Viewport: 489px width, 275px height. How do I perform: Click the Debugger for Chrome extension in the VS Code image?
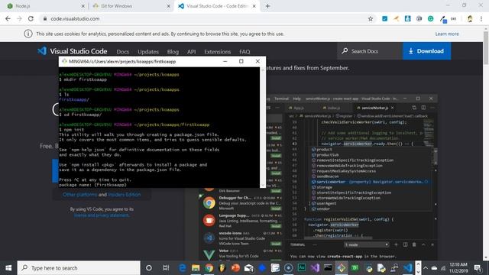[242, 203]
